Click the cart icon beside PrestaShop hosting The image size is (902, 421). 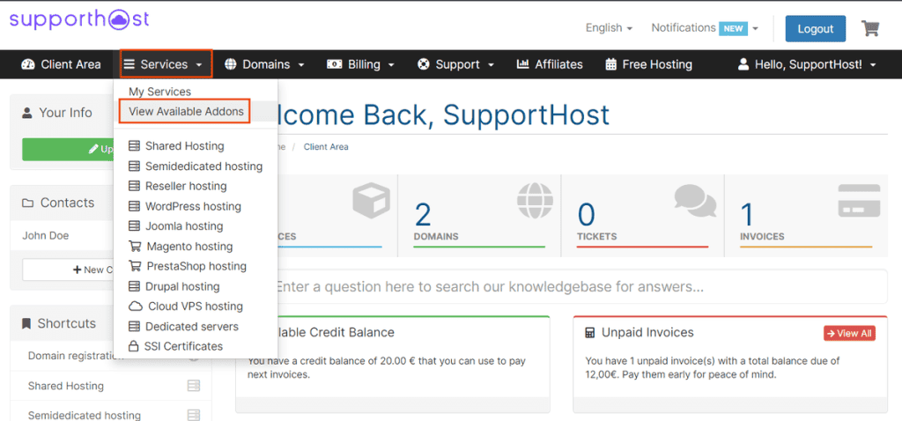[135, 266]
